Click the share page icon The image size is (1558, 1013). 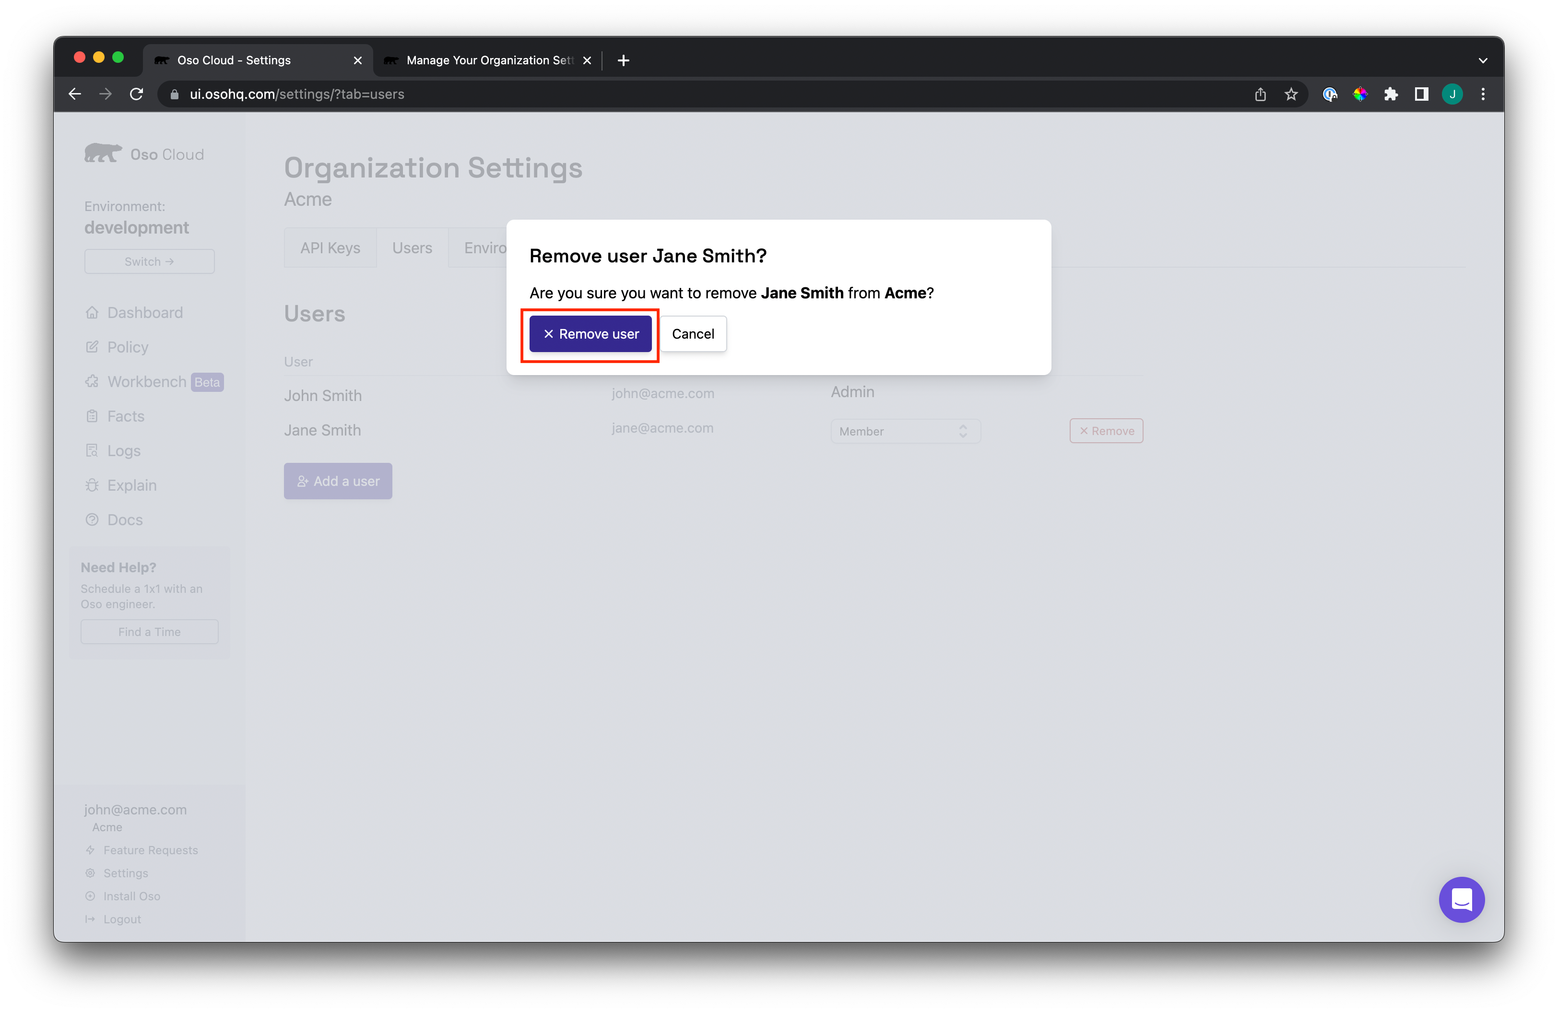pos(1260,94)
